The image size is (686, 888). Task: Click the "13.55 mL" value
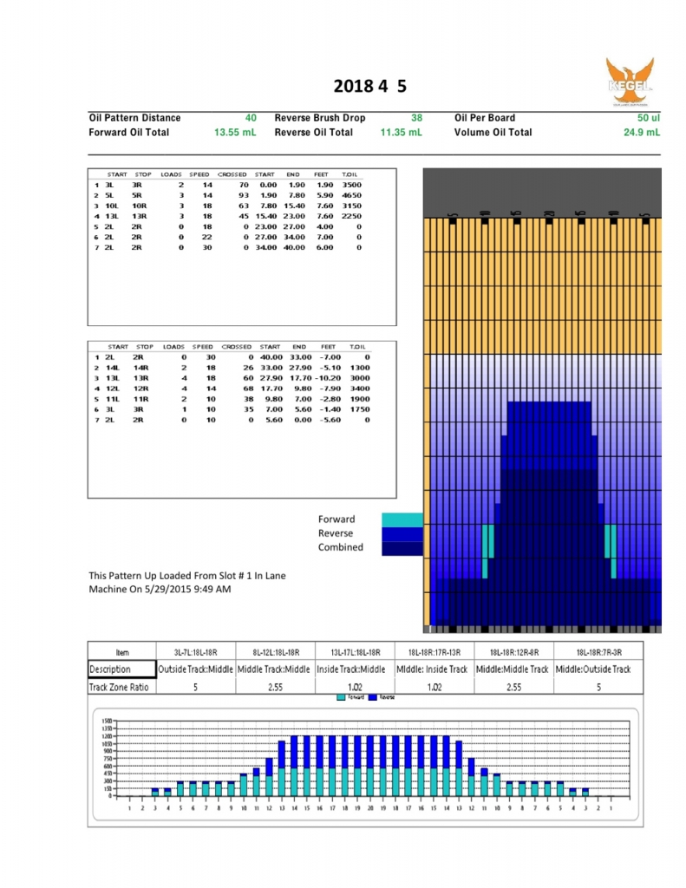[235, 132]
